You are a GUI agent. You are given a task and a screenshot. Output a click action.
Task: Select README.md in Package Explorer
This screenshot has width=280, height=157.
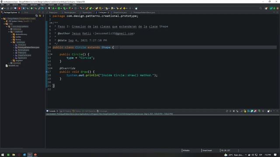[x=14, y=66]
